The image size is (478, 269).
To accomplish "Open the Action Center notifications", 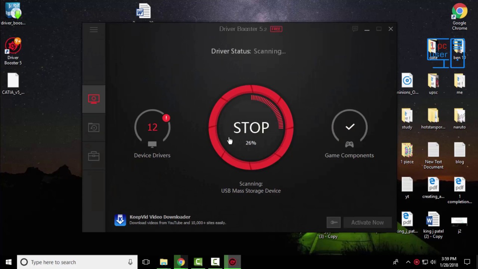I will pyautogui.click(x=467, y=262).
